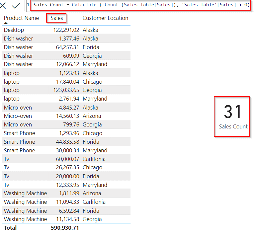Toggle the sort arrow under Product Name
254x235 pixels.
6,23
